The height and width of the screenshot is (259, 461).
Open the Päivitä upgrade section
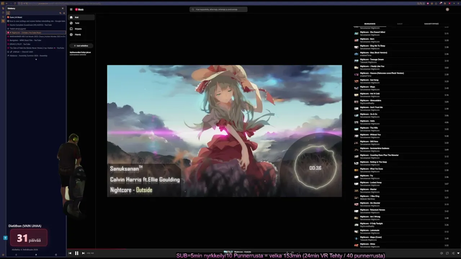82,35
